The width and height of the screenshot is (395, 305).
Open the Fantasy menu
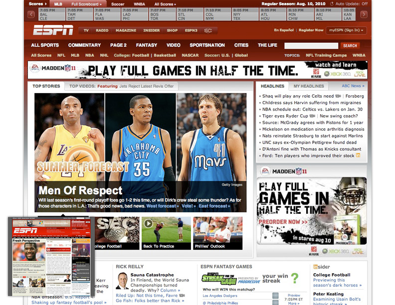[x=146, y=45]
